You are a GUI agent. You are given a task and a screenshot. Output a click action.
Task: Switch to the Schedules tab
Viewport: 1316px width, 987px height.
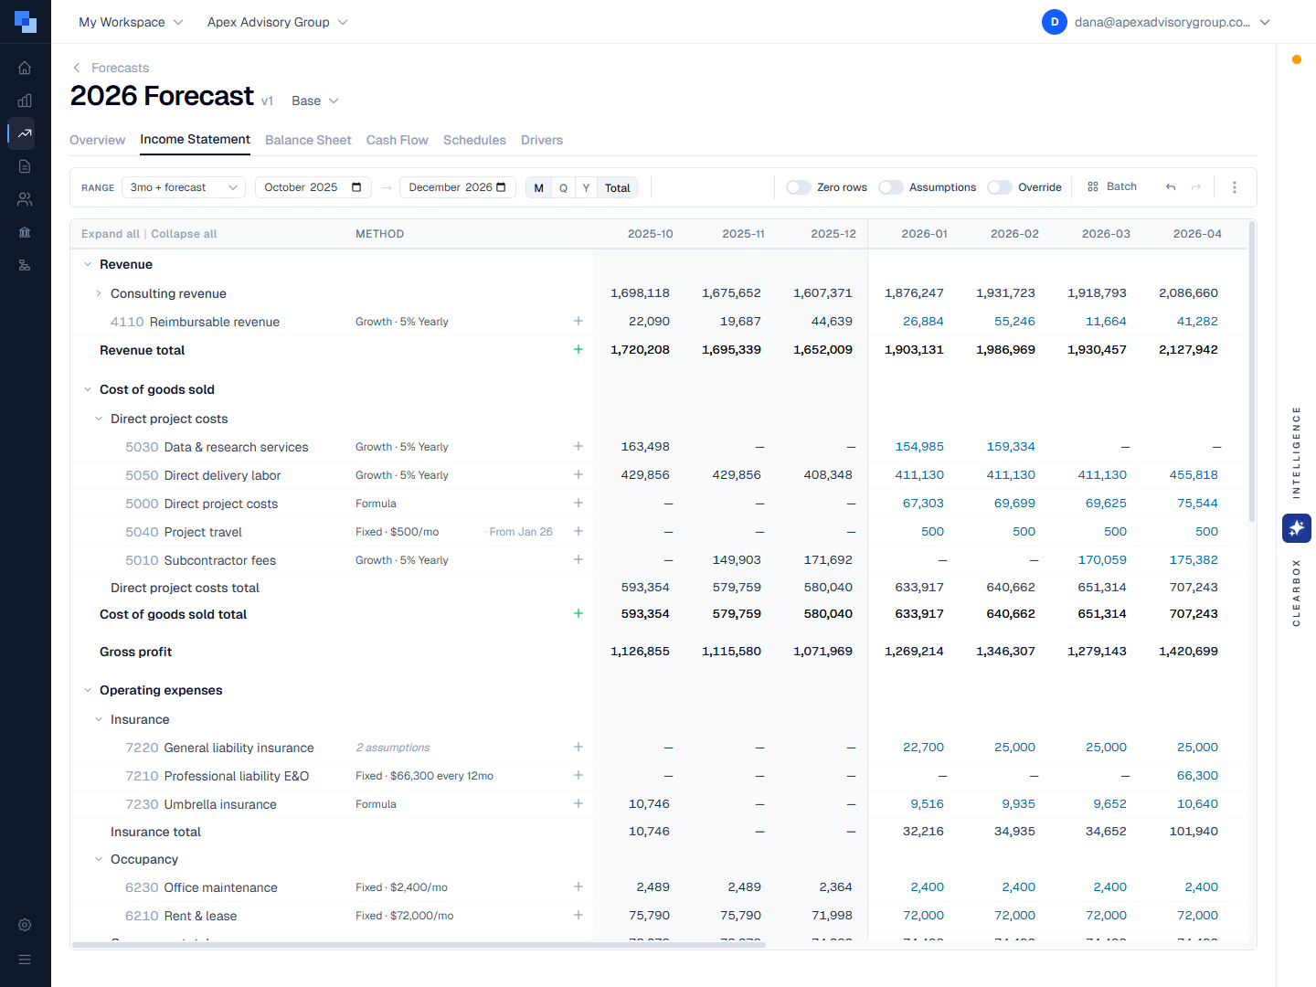tap(474, 140)
